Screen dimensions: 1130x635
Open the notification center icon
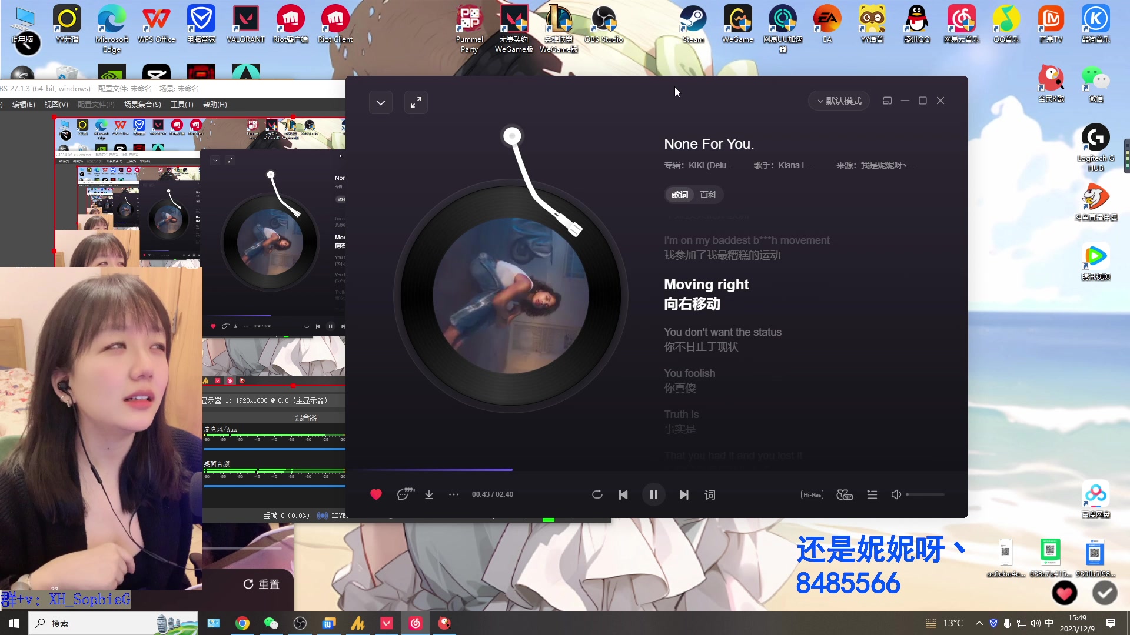tap(1111, 623)
